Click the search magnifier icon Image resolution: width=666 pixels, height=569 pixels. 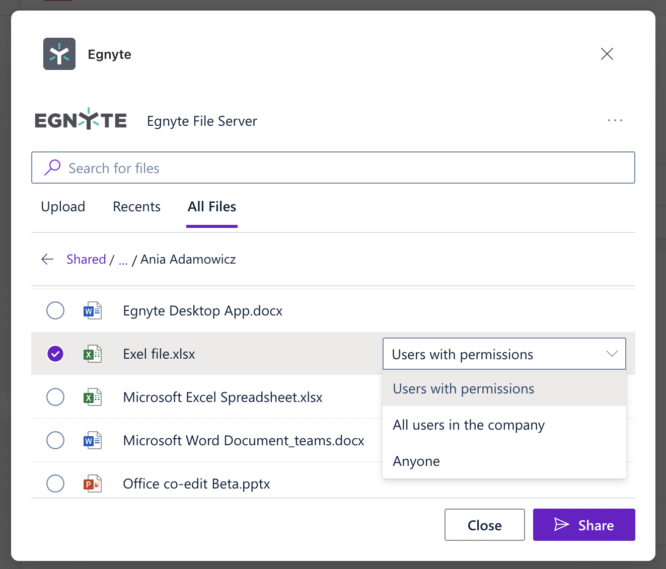pos(52,168)
